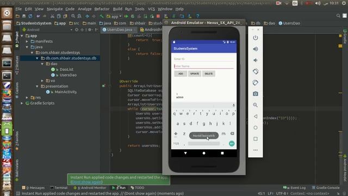Expand the vo package node
Viewport: 348px width, 196px height.
(x=42, y=81)
